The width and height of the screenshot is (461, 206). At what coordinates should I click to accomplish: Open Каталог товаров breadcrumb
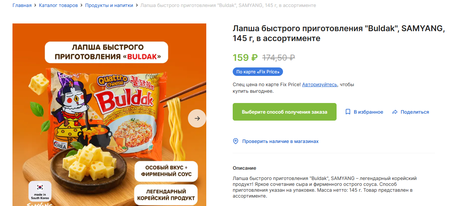pyautogui.click(x=58, y=5)
